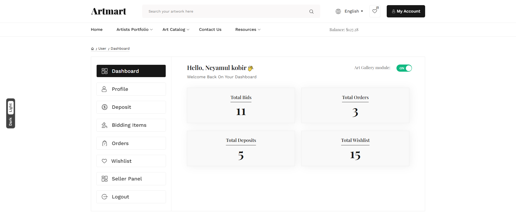Open the Deposit section

[131, 107]
